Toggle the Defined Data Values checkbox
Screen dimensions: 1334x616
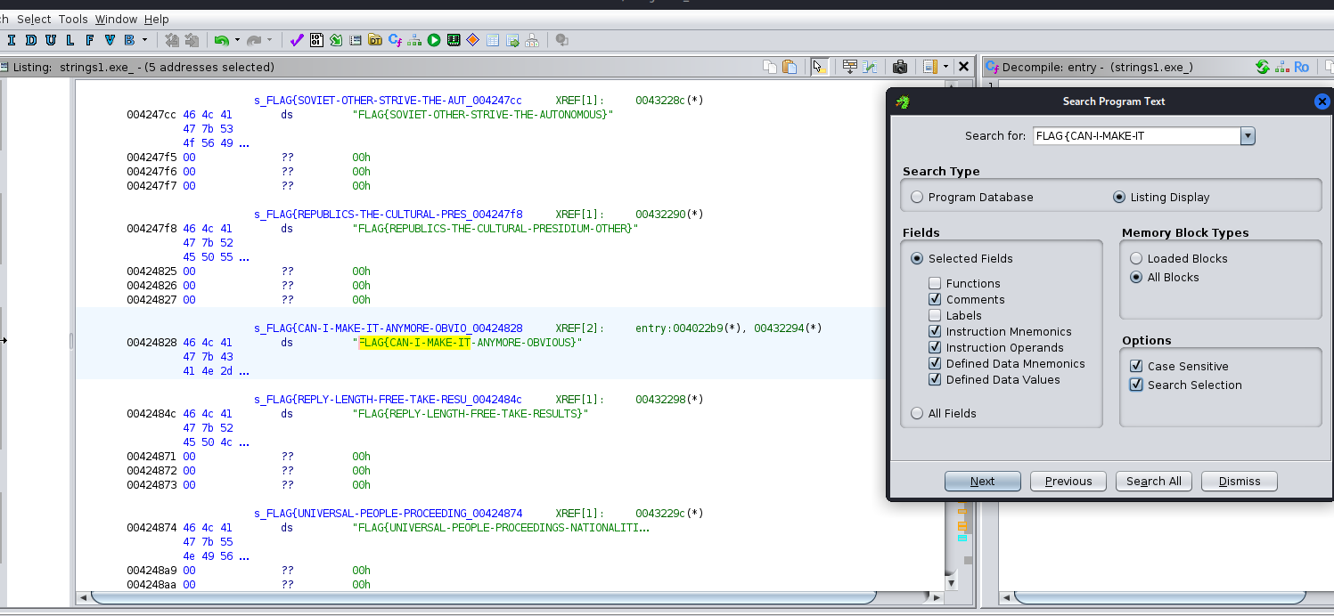click(935, 379)
